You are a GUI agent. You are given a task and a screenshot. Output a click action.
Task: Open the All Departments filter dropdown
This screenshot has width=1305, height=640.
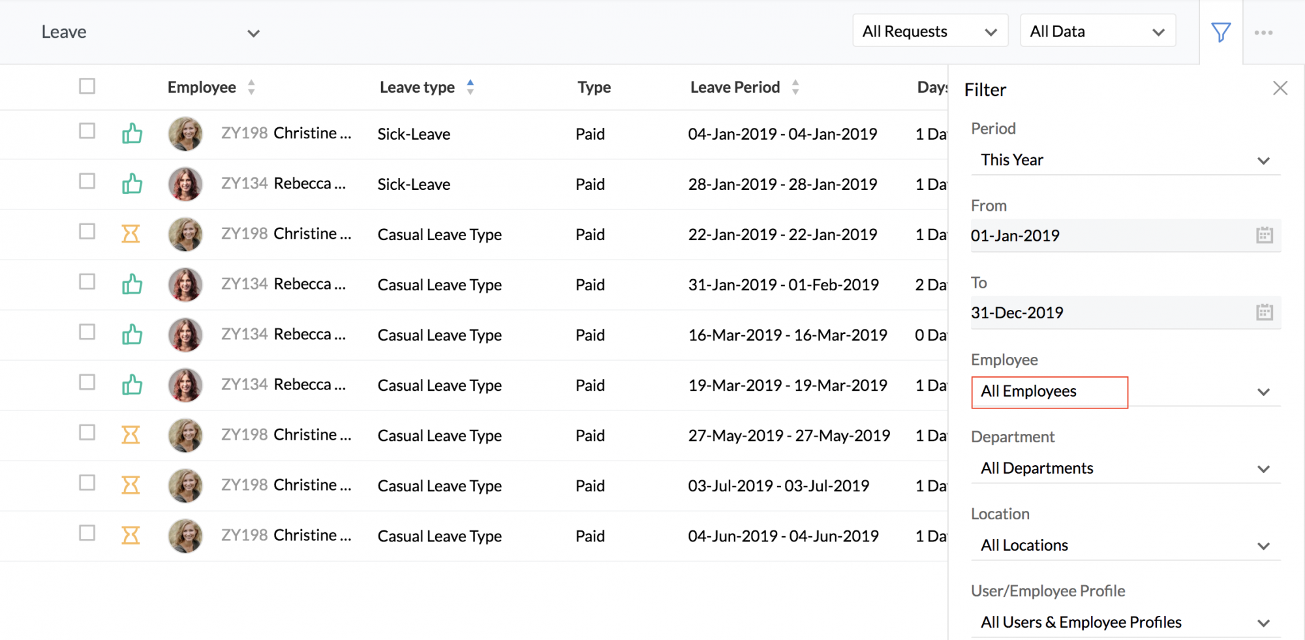(x=1125, y=468)
